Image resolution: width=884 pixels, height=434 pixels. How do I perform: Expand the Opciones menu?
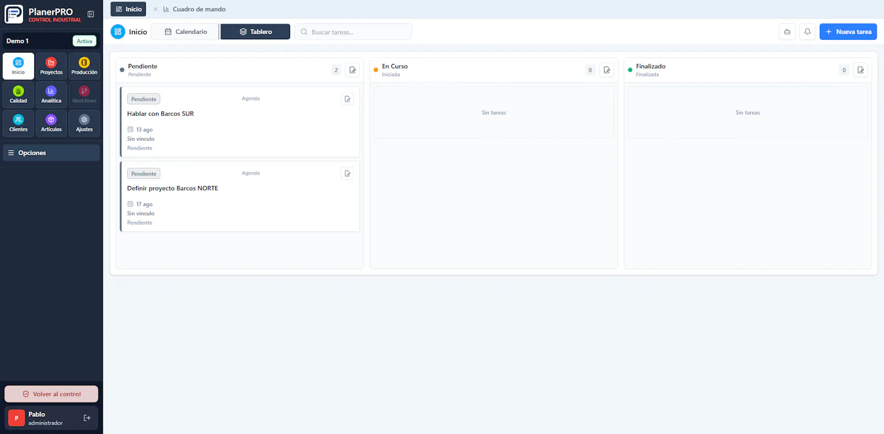coord(51,153)
